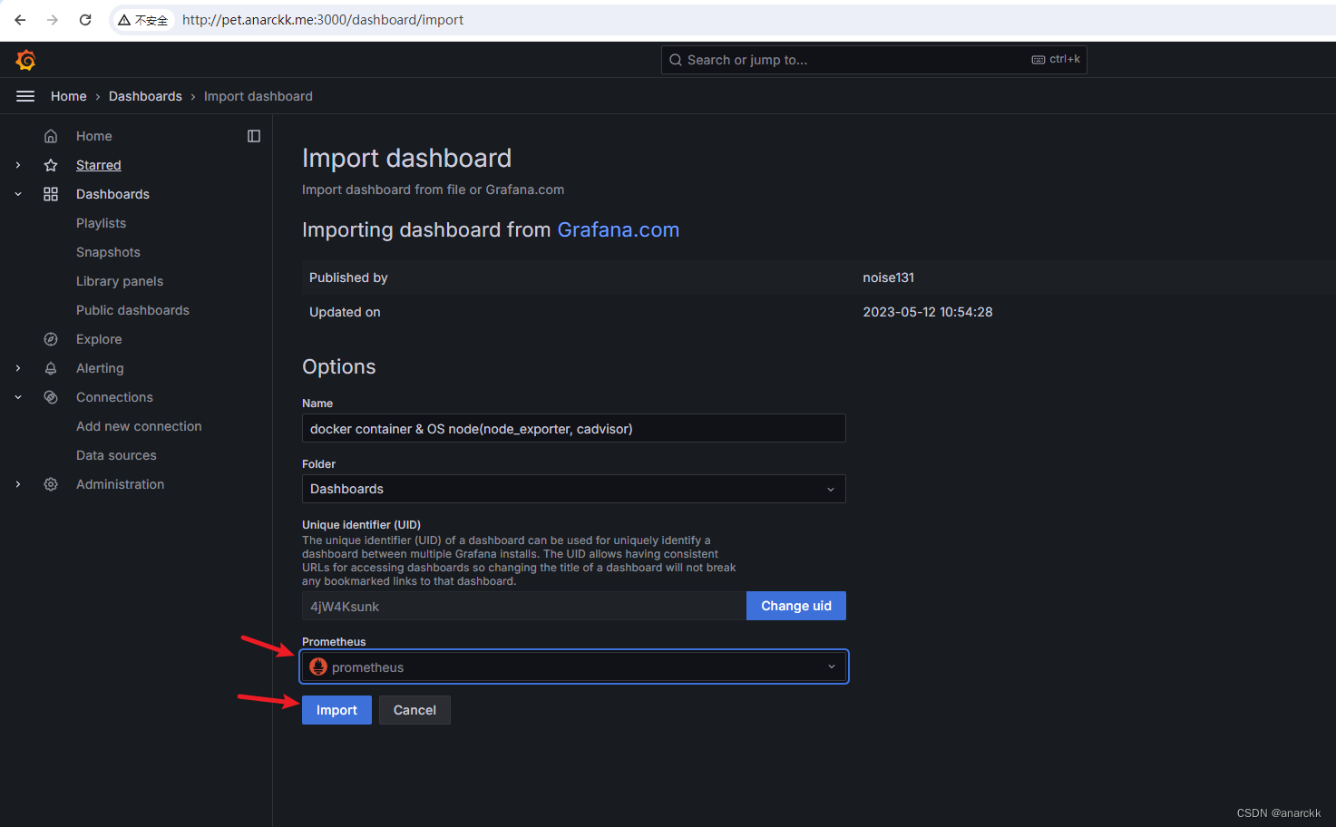Click the Unique identifier (UID) label
The image size is (1336, 827).
(362, 525)
